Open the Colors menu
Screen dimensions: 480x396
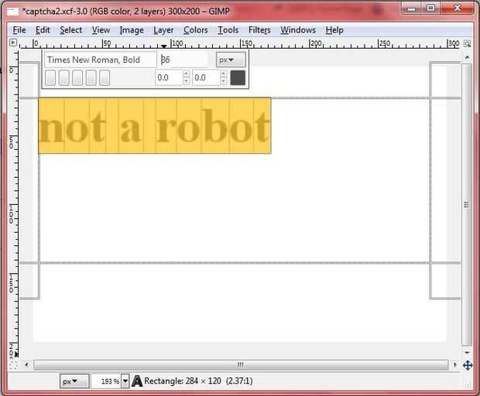[196, 30]
